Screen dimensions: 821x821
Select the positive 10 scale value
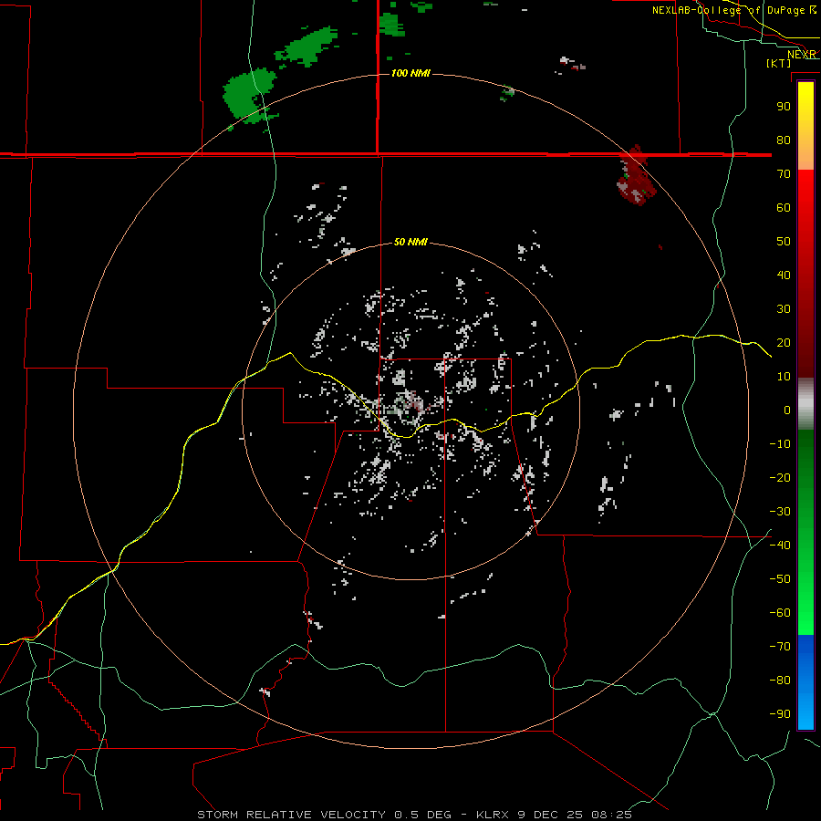[784, 377]
